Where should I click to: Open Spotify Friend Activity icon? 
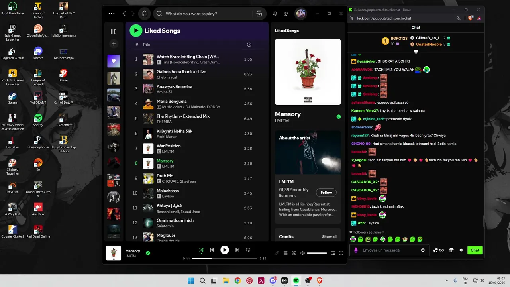[286, 14]
